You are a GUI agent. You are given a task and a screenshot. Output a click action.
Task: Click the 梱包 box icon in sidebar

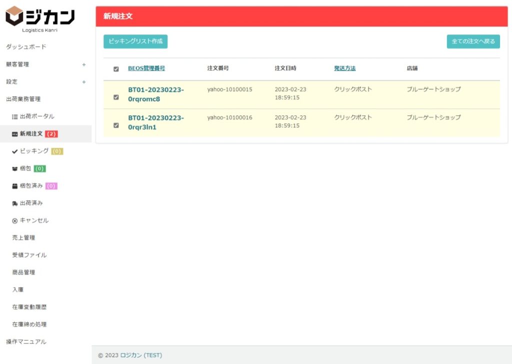(x=14, y=169)
